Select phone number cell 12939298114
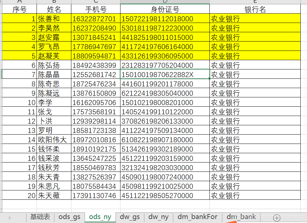 click(96, 121)
